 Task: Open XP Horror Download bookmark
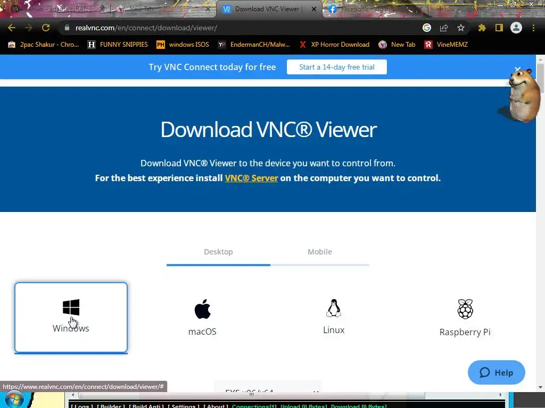click(334, 45)
